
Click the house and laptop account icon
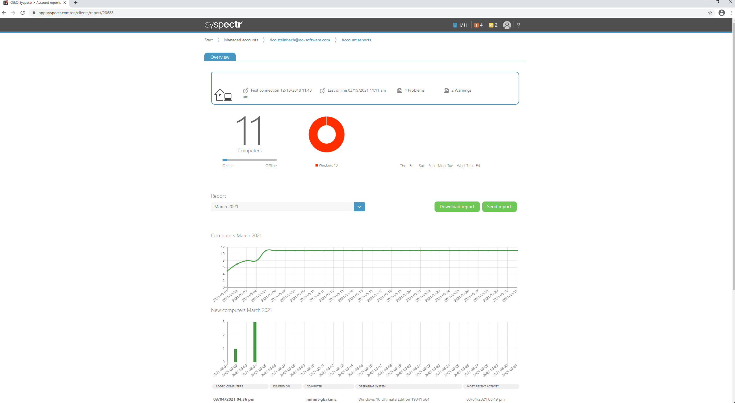pyautogui.click(x=223, y=95)
